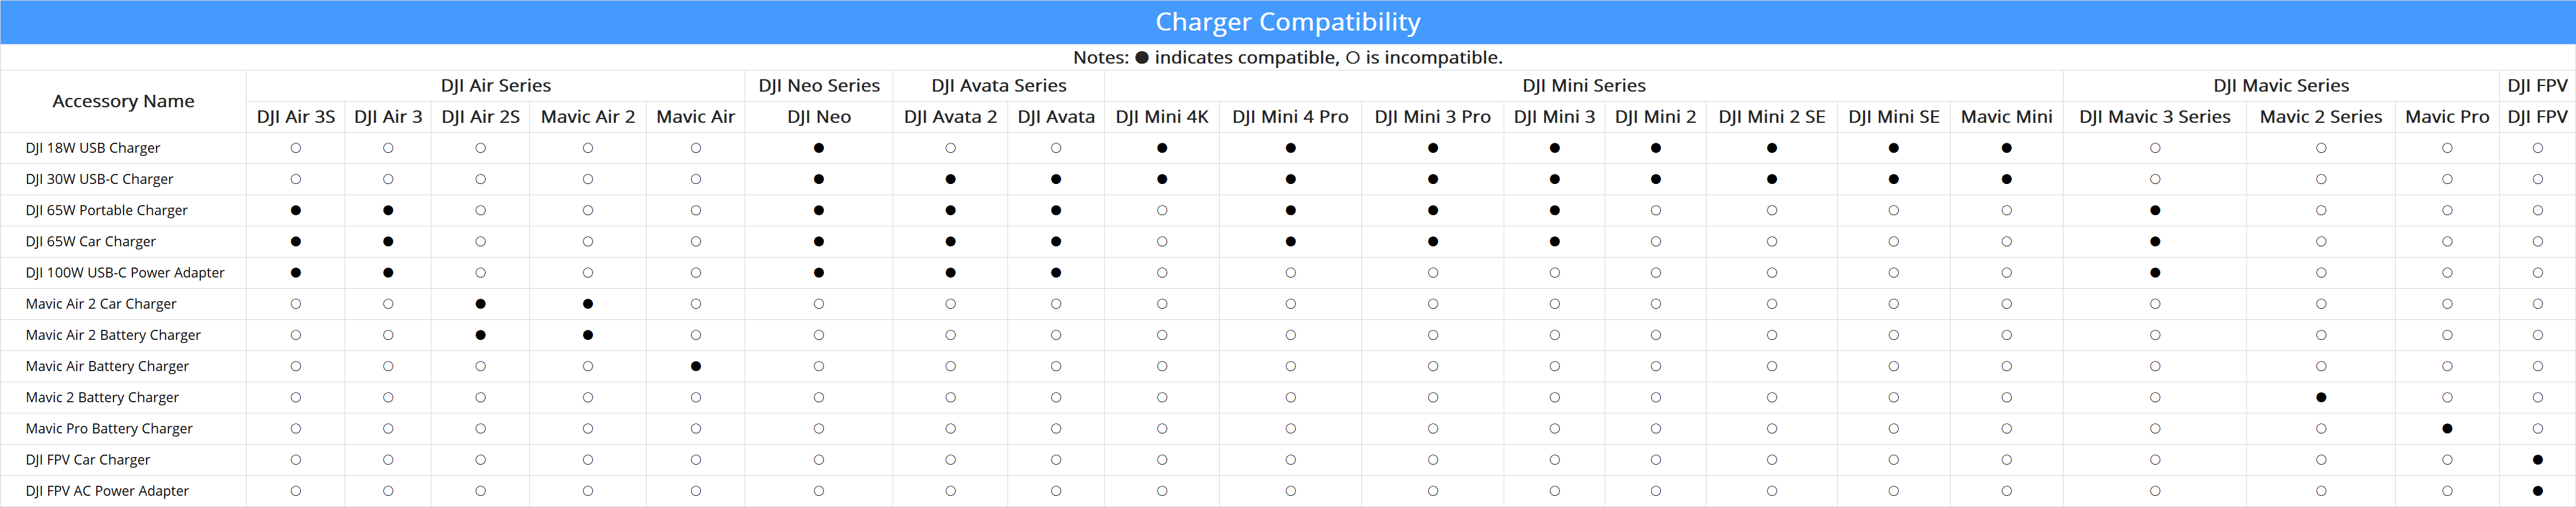Screen dimensions: 2576x507
Task: Click filled dot for DJI 100W USB-C Power Adapter and DJI Mavic 3 Series
Action: (x=2155, y=272)
